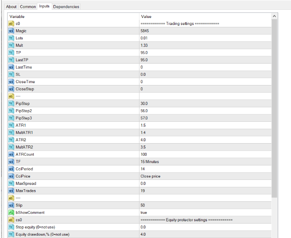The image size is (291, 238).
Task: Edit the PipStep2 value 56.0
Action: 205,111
